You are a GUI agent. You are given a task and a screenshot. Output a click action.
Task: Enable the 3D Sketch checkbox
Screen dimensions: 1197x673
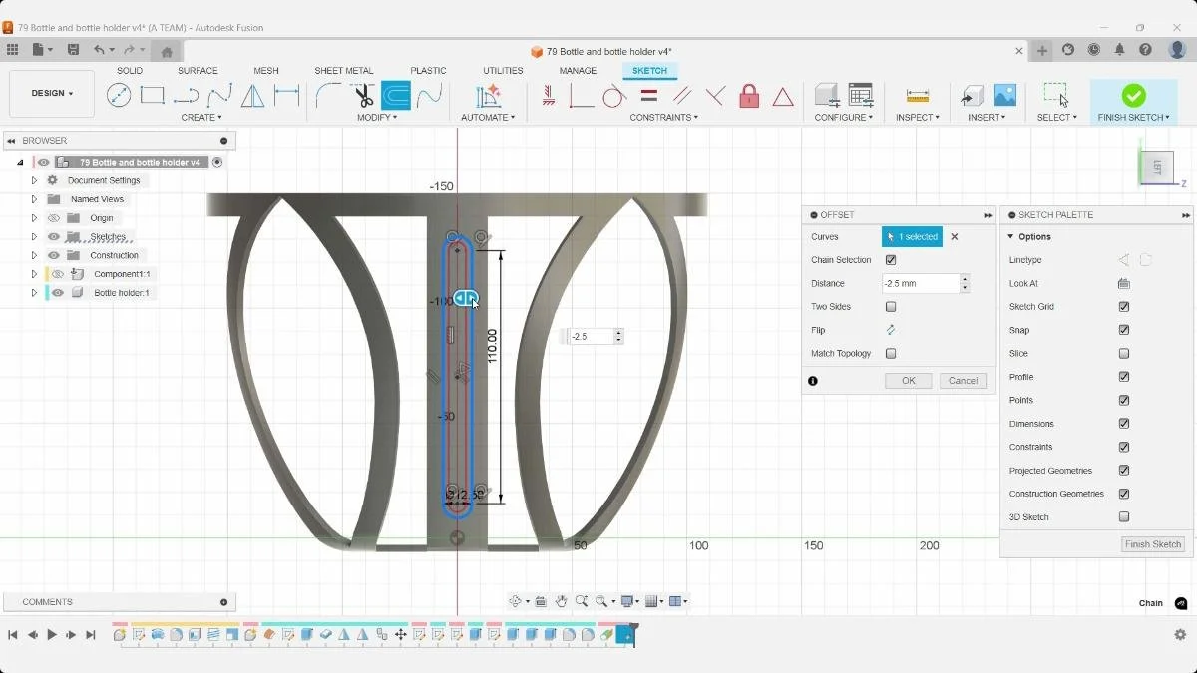point(1124,517)
